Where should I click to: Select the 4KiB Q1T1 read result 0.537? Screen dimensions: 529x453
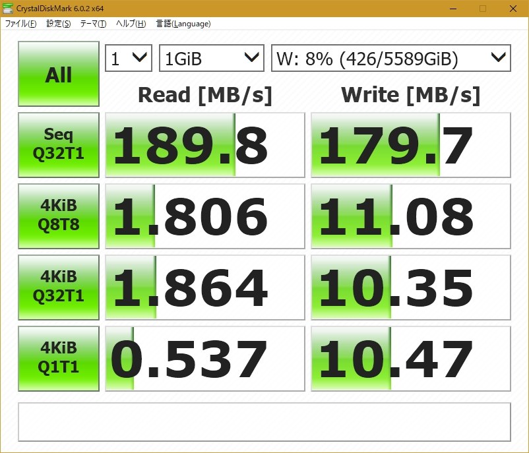coord(205,359)
